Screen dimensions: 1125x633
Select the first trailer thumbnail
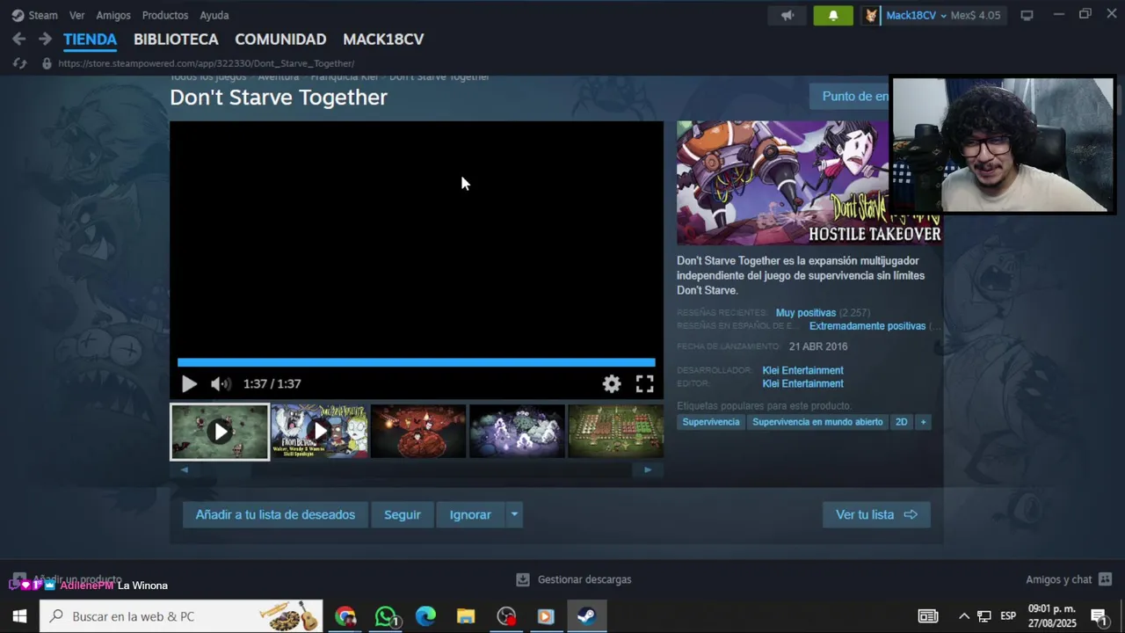(220, 432)
